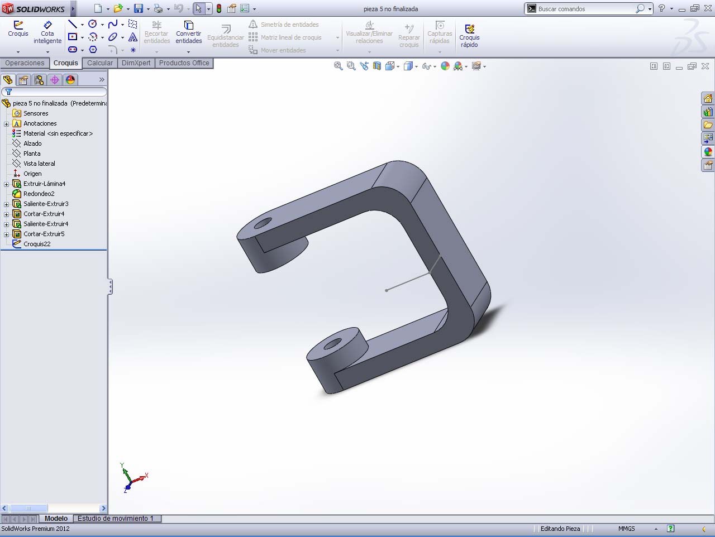This screenshot has height=537, width=715.
Task: Select the sketch Text tool
Action: [x=133, y=37]
